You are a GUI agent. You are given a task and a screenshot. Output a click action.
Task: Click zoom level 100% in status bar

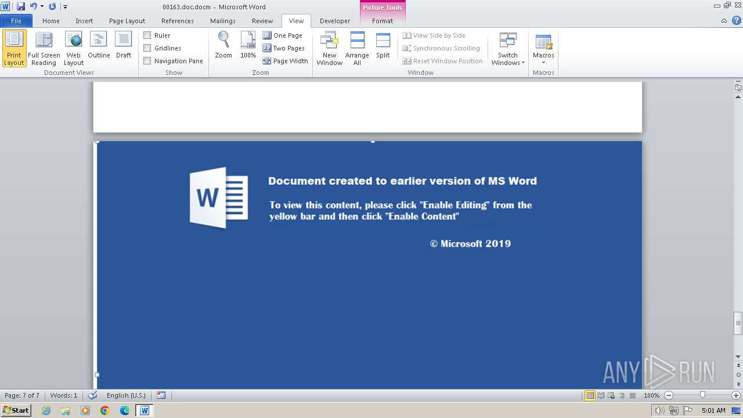tap(651, 395)
